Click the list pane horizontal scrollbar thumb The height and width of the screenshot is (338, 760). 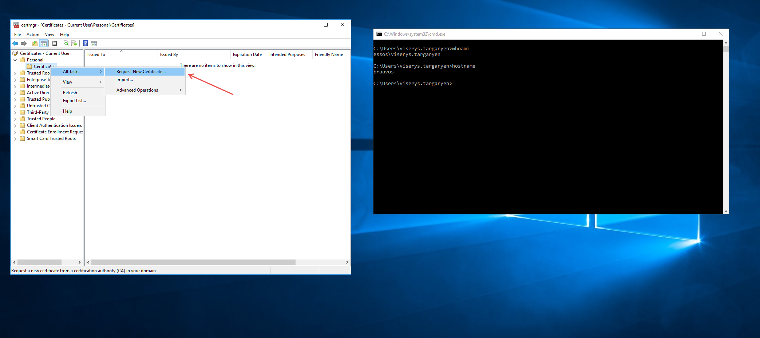click(x=193, y=262)
